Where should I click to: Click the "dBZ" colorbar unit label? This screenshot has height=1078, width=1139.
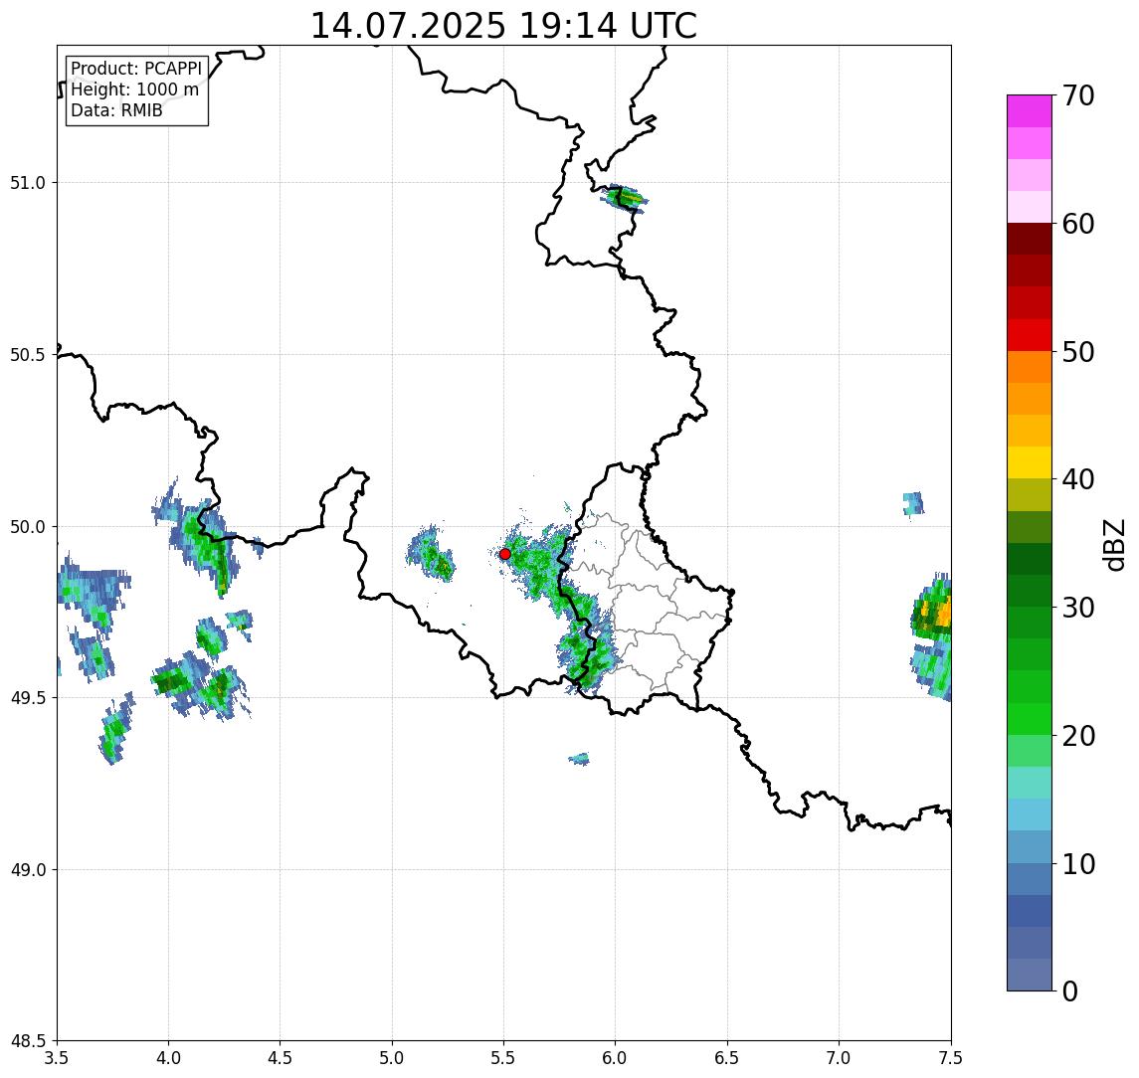(1113, 544)
